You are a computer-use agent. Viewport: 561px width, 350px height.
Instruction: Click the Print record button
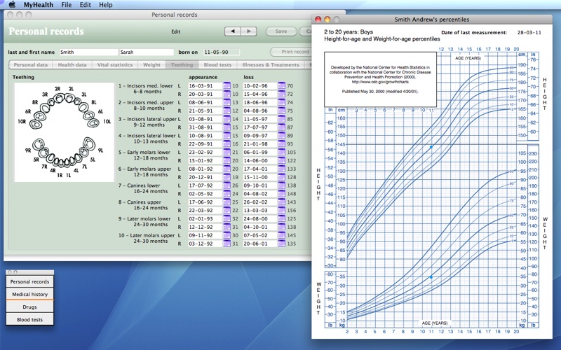pos(290,52)
